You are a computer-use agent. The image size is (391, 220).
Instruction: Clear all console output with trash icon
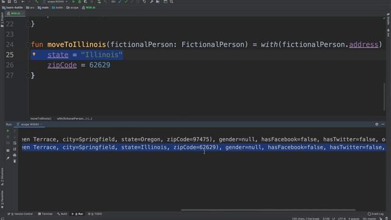pyautogui.click(x=15, y=161)
